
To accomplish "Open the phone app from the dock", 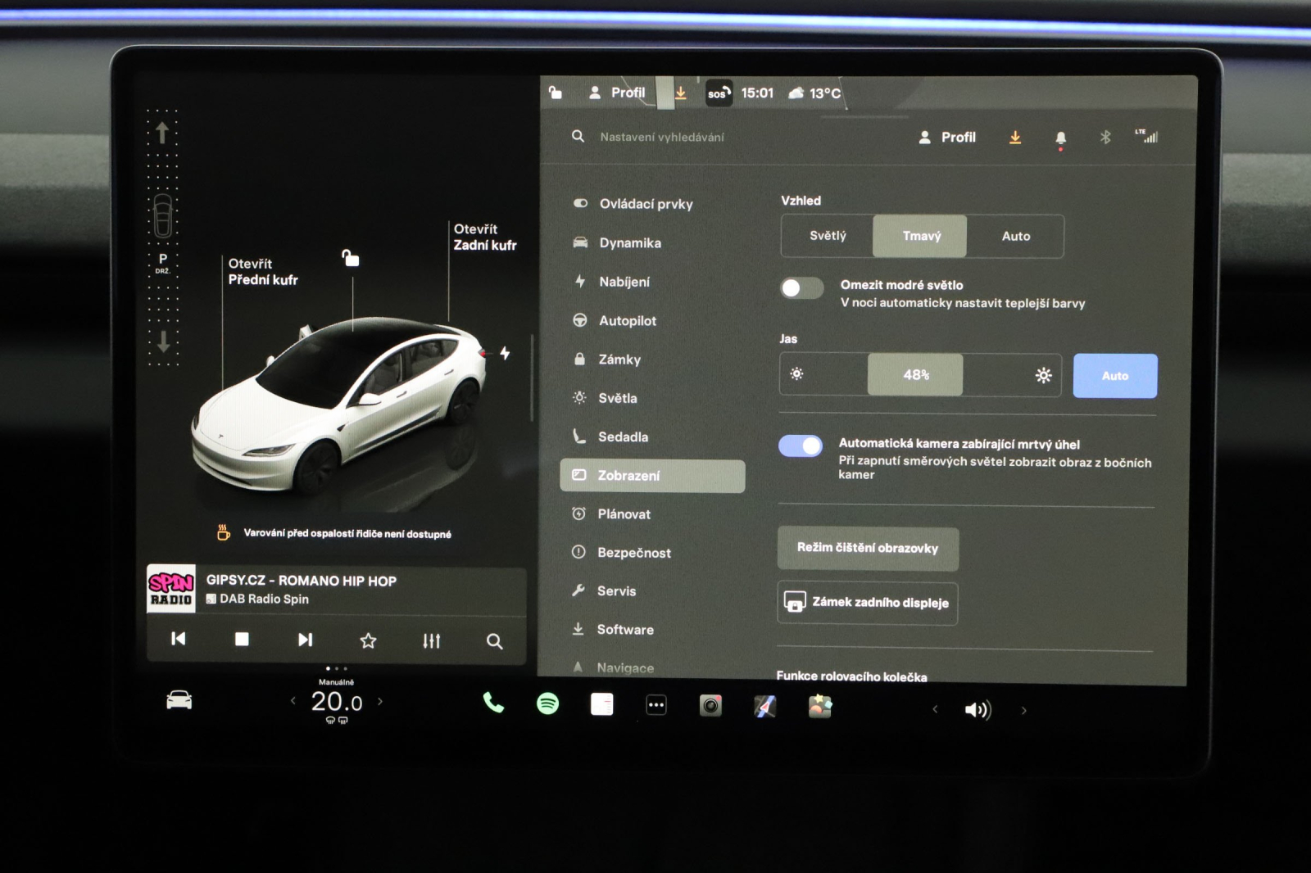I will pyautogui.click(x=492, y=703).
